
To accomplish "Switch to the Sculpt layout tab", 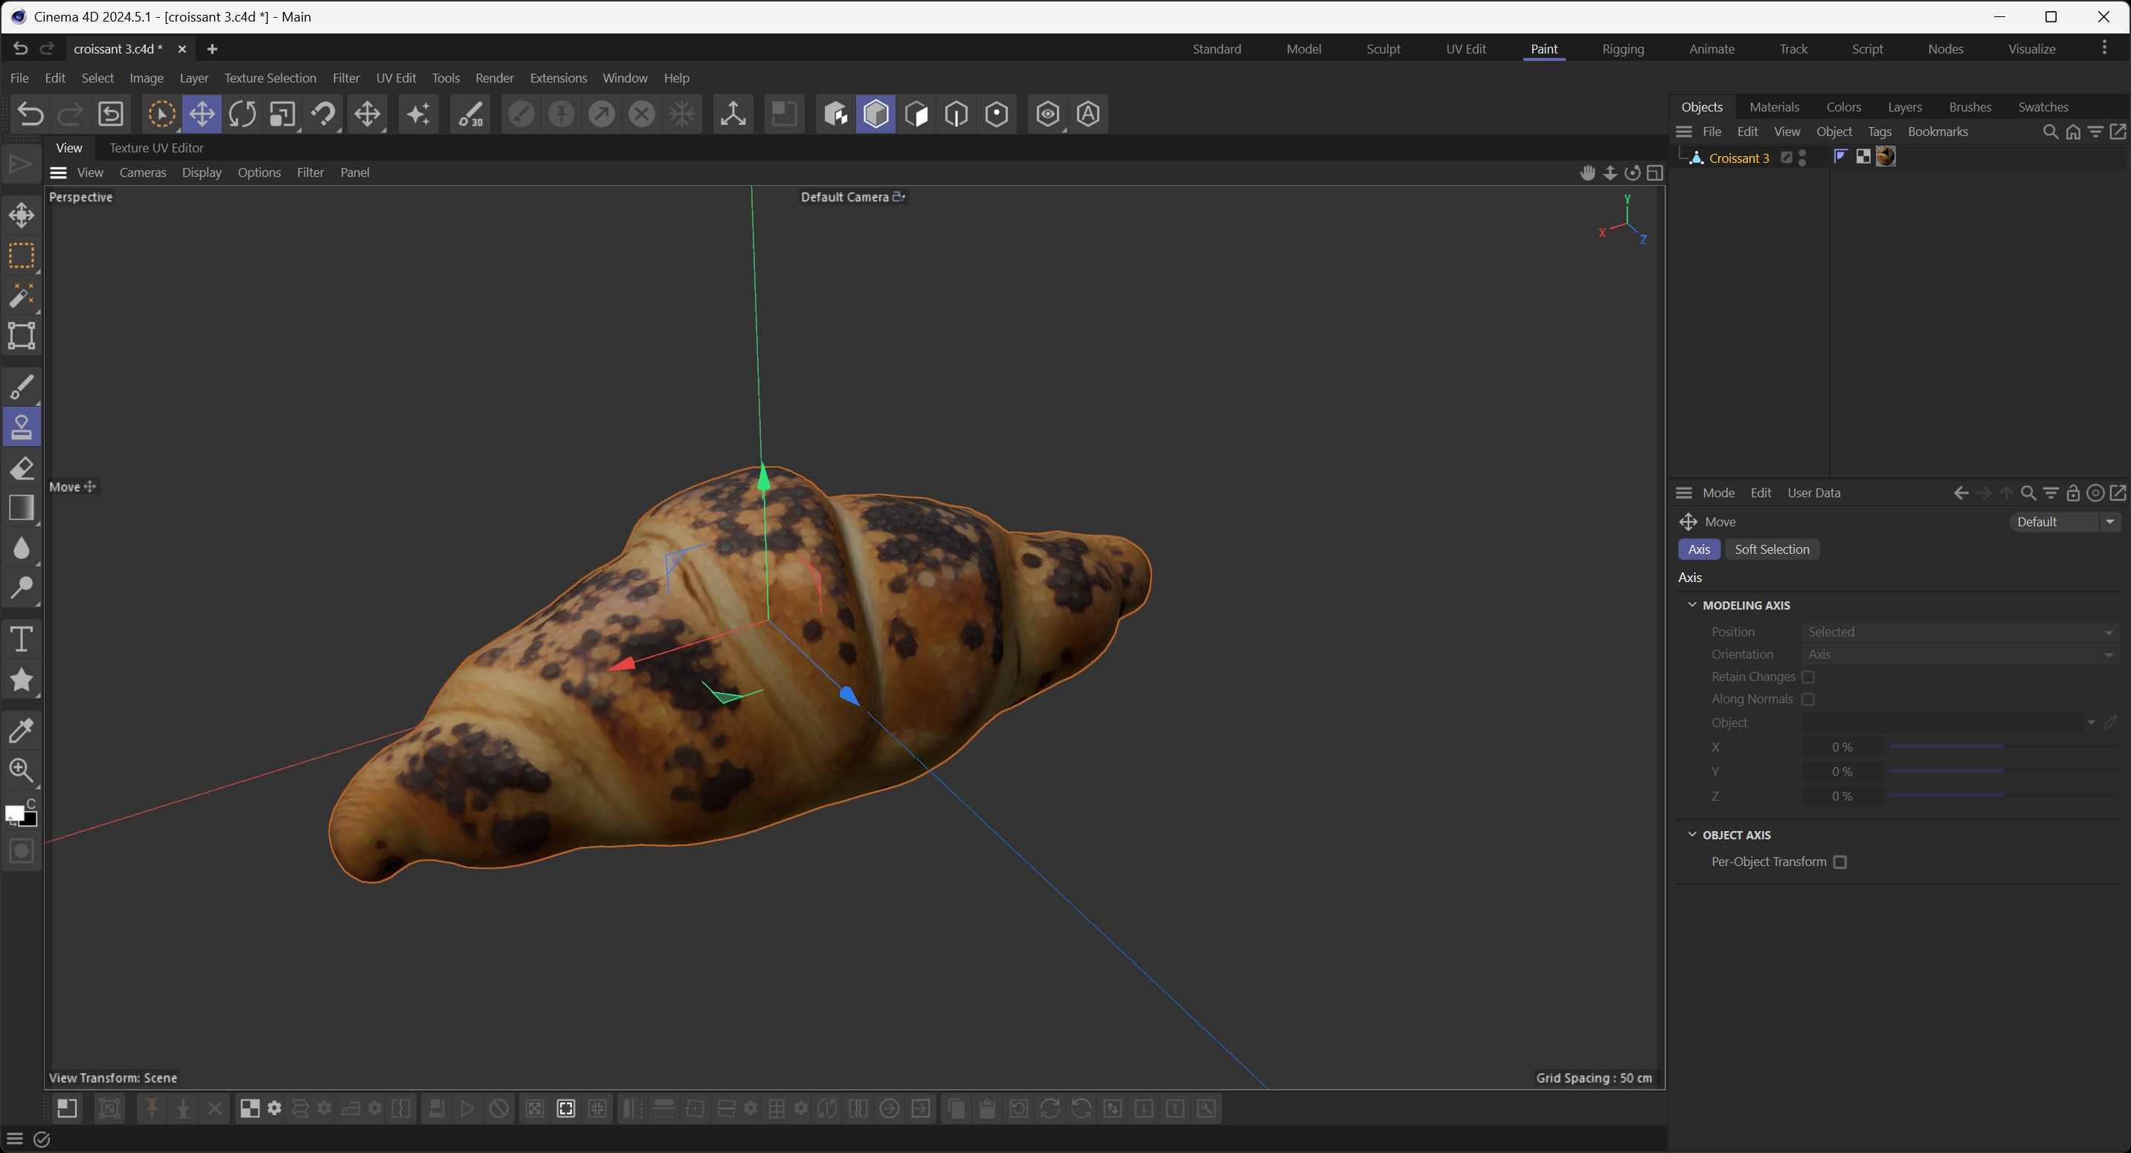I will [x=1383, y=49].
